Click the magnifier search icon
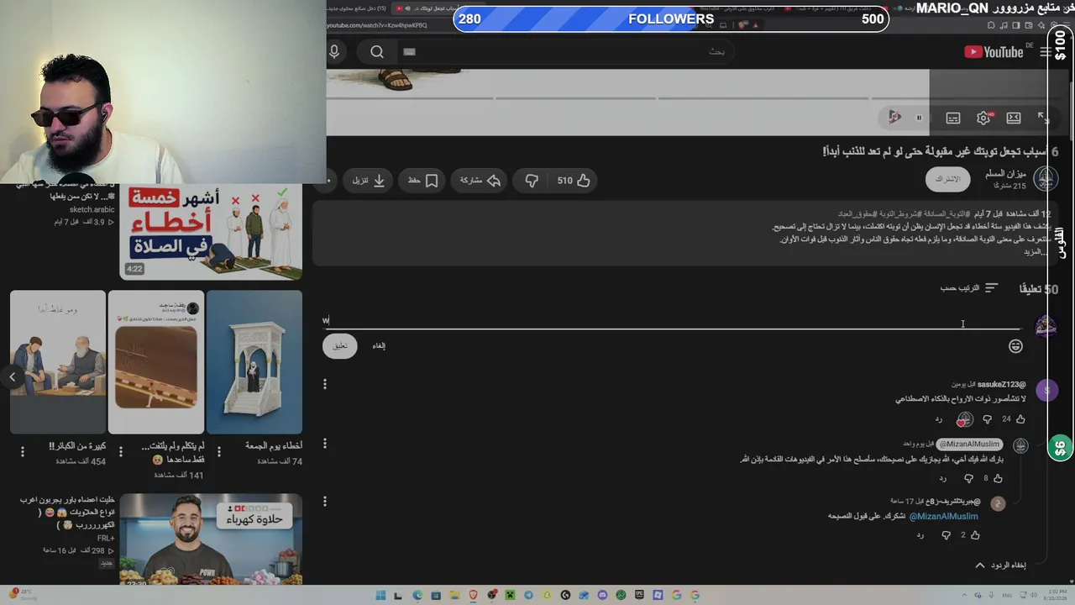This screenshot has height=605, width=1075. point(377,52)
